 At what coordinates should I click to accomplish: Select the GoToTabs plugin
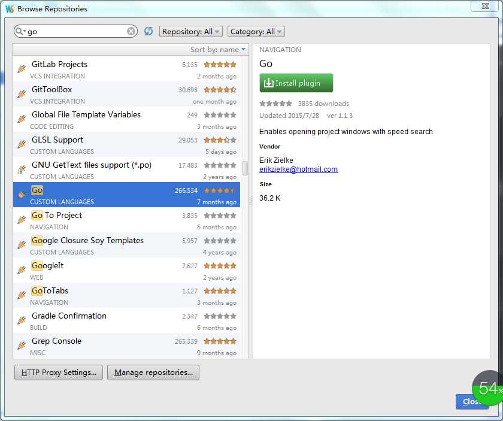126,295
